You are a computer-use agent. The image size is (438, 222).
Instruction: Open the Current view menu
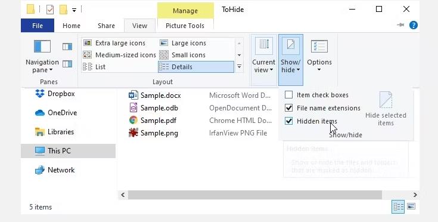point(263,60)
